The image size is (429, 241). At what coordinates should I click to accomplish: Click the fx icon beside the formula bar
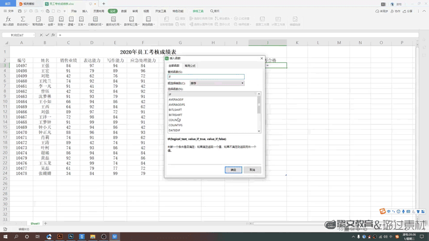(53, 35)
